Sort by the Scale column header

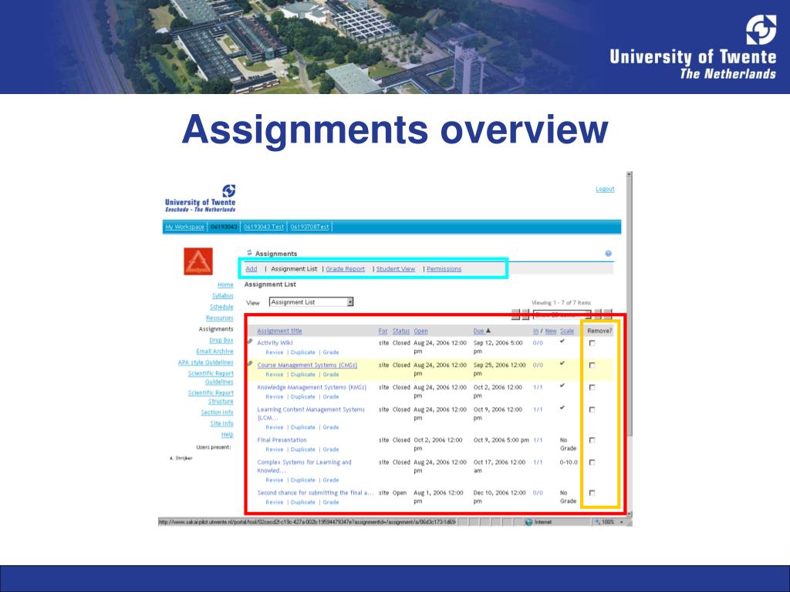pos(567,331)
